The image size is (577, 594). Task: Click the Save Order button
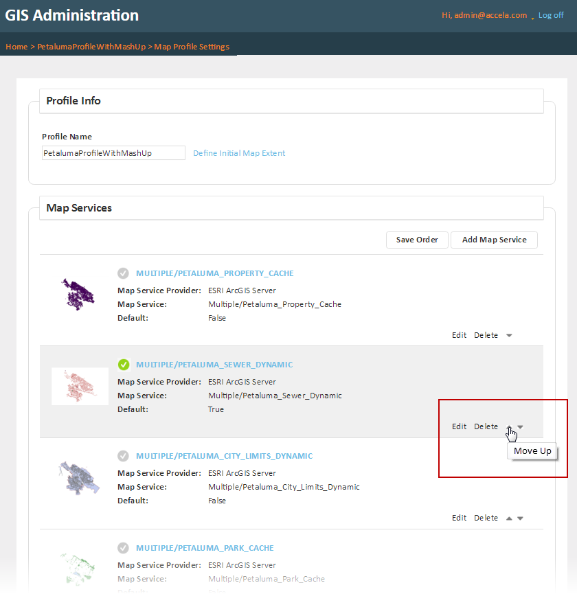click(x=417, y=240)
